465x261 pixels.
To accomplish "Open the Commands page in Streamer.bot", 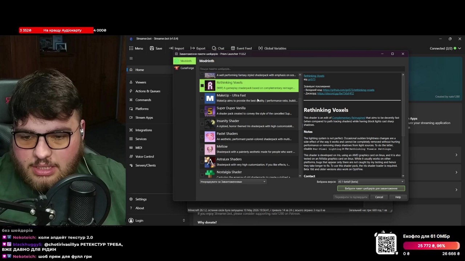I will pos(143,100).
